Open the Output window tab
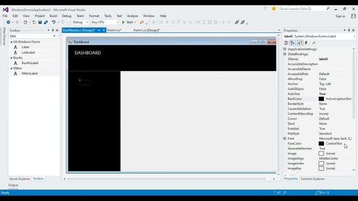The image size is (358, 201). tap(13, 185)
